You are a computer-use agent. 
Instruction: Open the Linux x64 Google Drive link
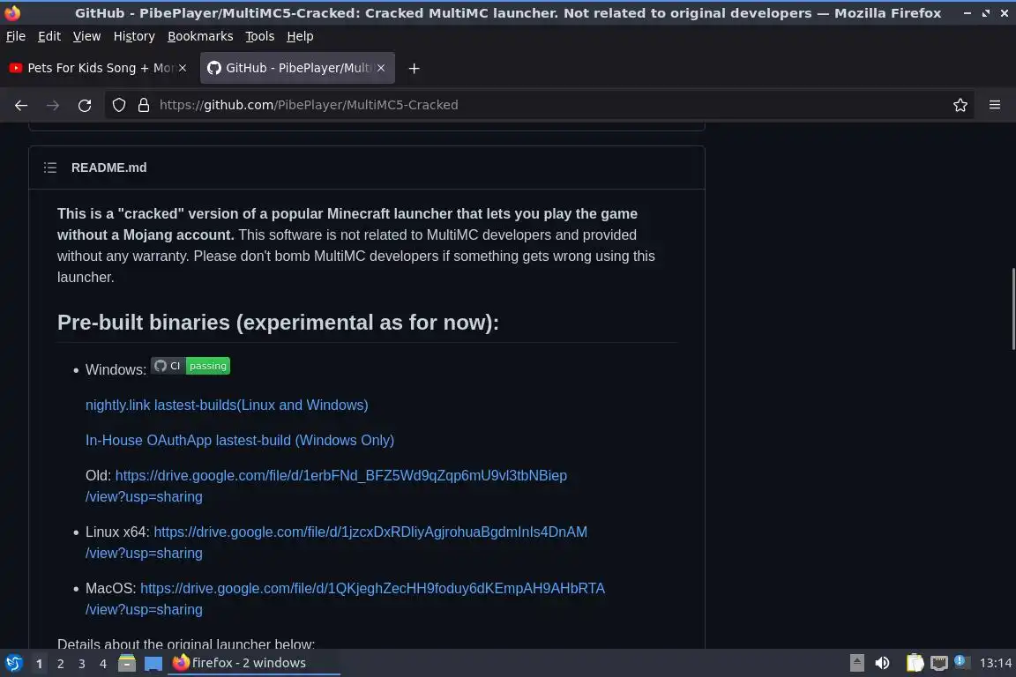[370, 532]
